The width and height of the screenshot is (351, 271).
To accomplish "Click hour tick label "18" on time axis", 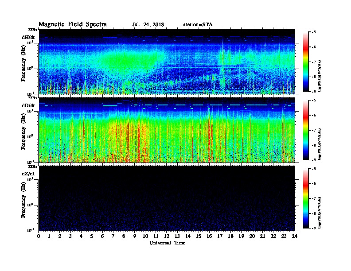I will point(230,236).
